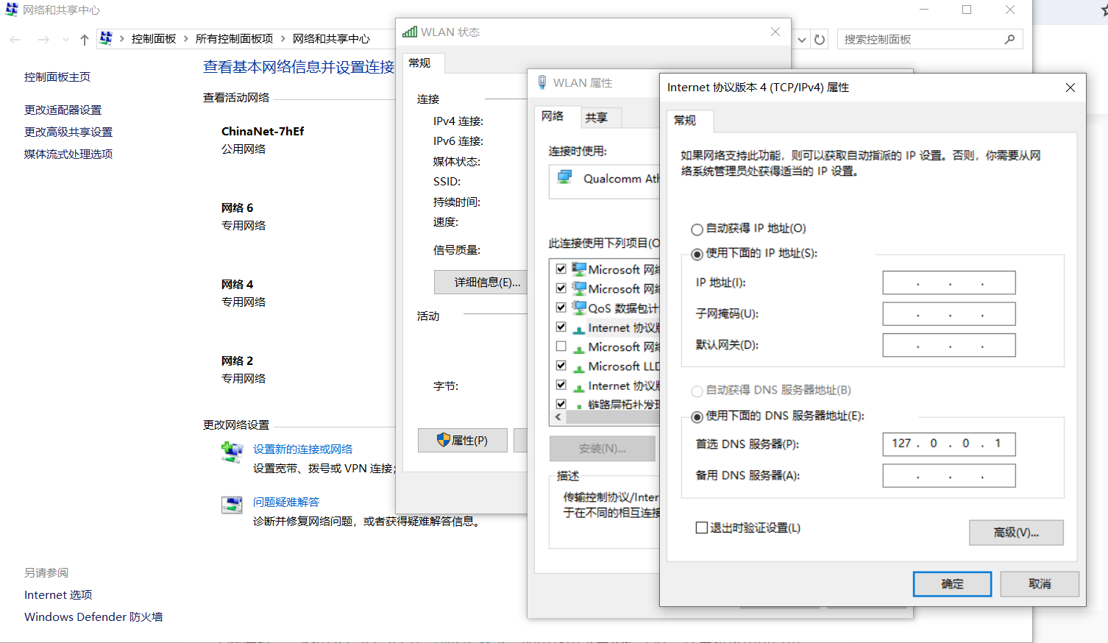Toggle Microsoft LLD checkbox

point(561,366)
